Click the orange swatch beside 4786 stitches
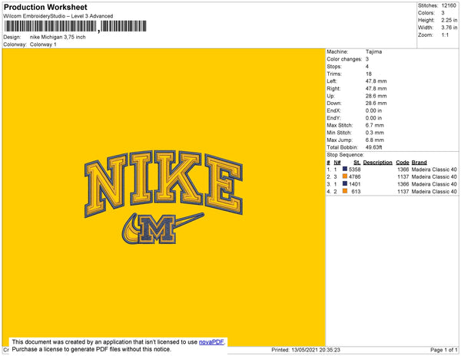Screen dimensions: 461x356 [x=345, y=176]
